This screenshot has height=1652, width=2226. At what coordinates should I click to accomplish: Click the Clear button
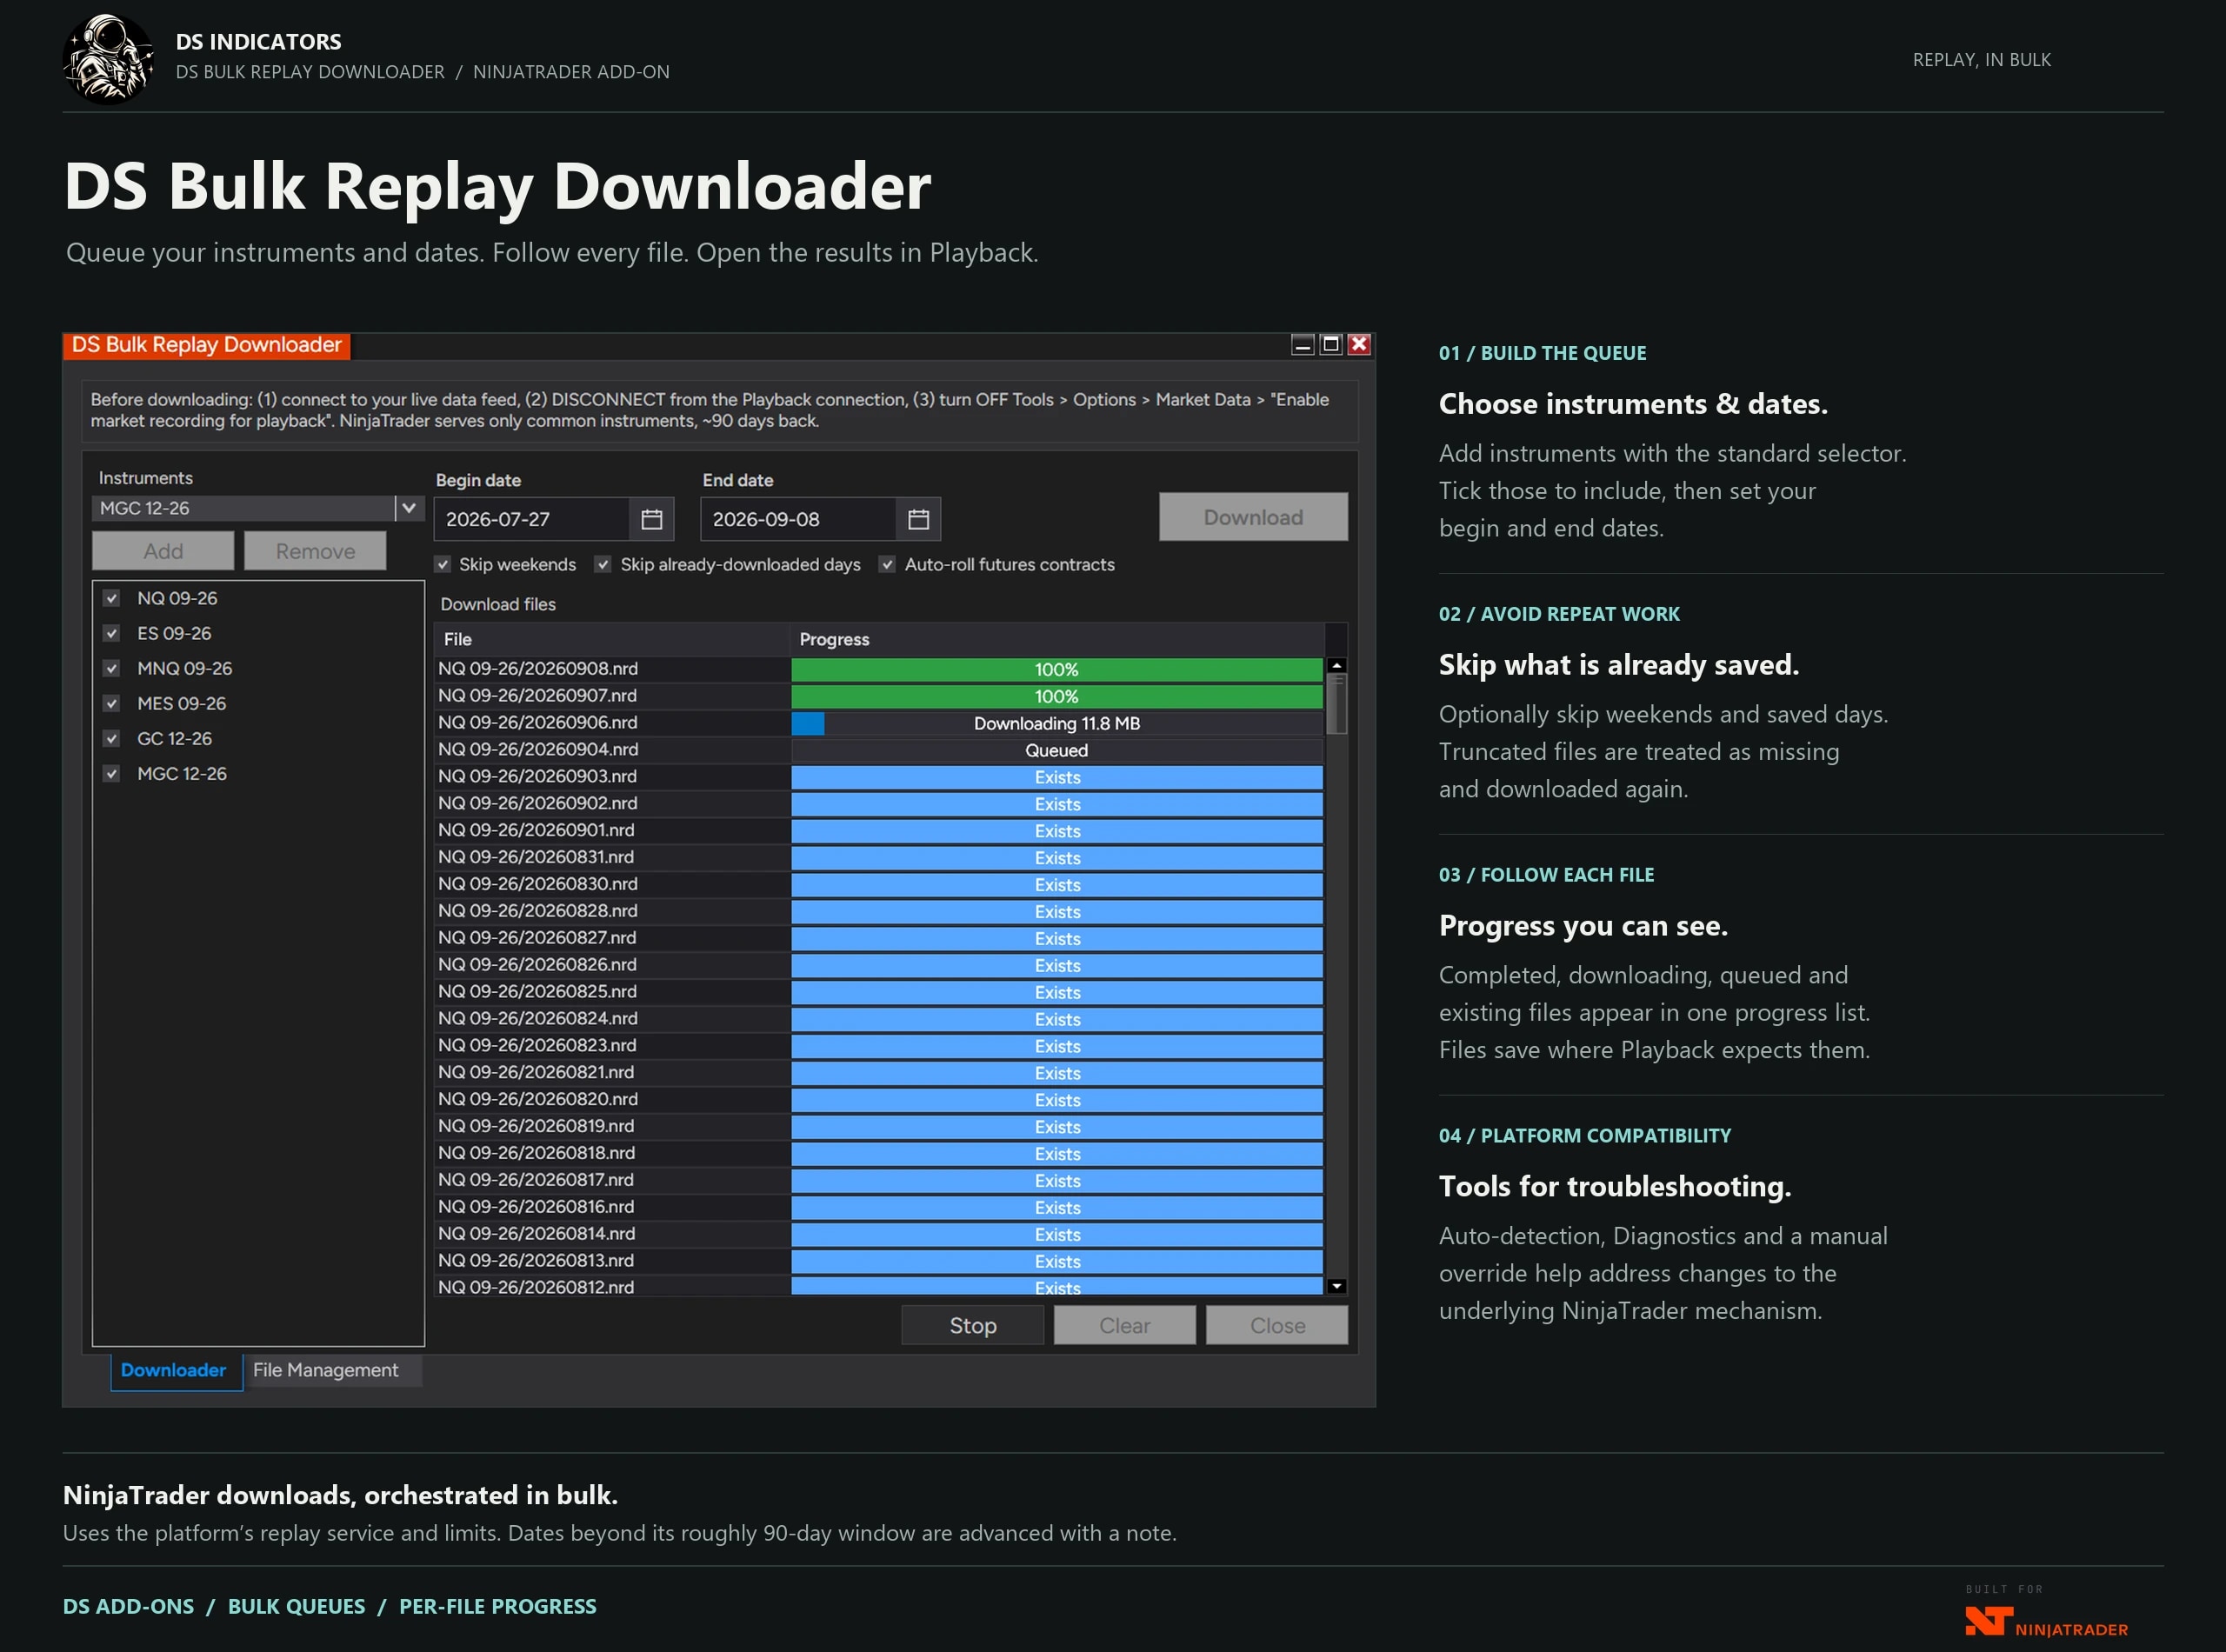pyautogui.click(x=1125, y=1325)
